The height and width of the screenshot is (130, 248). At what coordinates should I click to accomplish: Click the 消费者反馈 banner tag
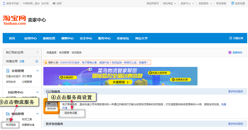(x=180, y=80)
